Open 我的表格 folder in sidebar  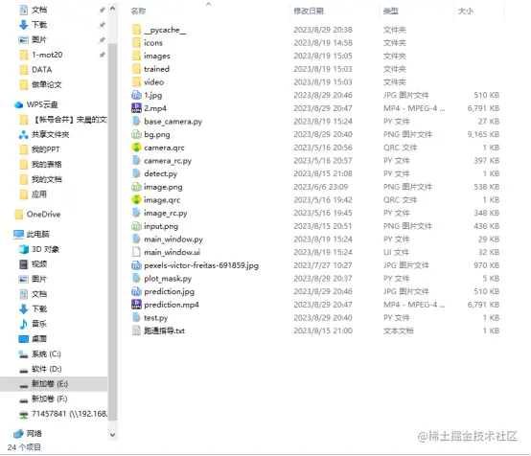coord(47,165)
